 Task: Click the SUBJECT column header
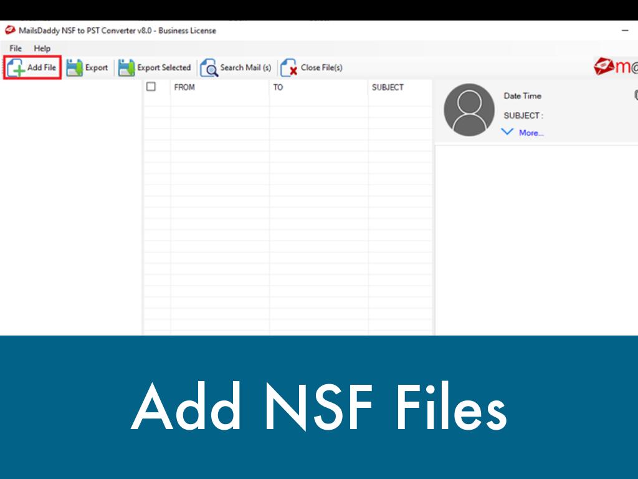388,87
